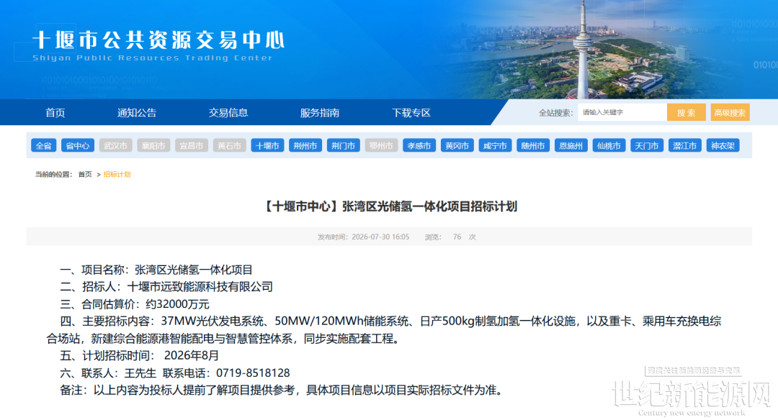Image resolution: width=778 pixels, height=420 pixels.
Task: Open 高级搜索 advanced search
Action: click(730, 112)
